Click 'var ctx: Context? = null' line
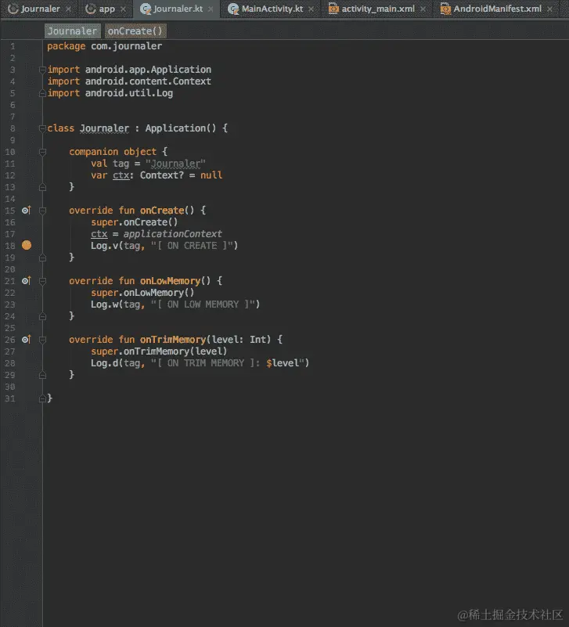569x627 pixels. pos(157,175)
